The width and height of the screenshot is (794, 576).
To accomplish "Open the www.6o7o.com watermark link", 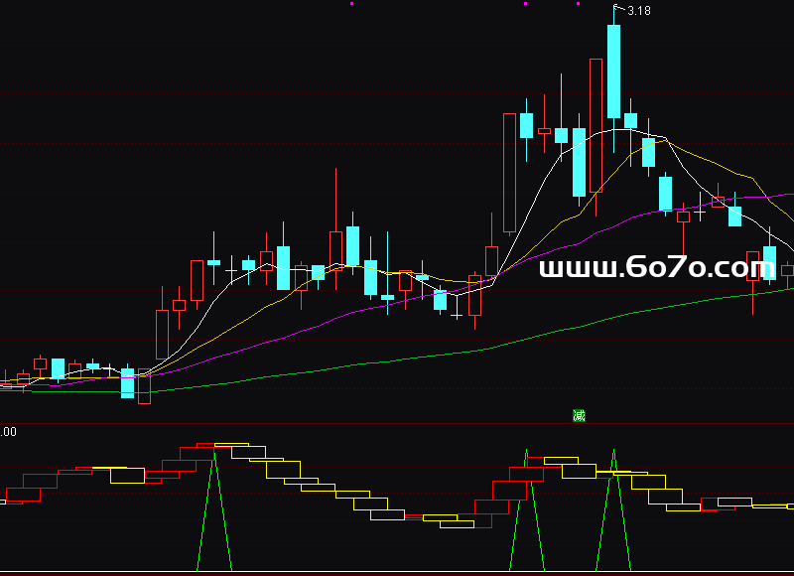I will [x=655, y=267].
